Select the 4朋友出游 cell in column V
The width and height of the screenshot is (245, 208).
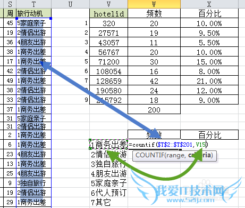tap(108, 173)
